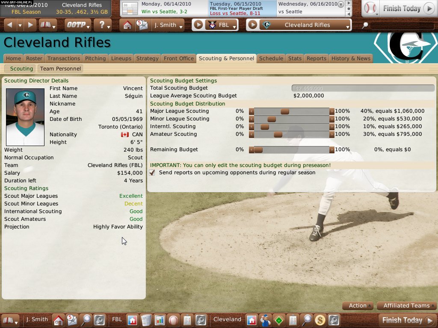This screenshot has width=438, height=328.
Task: Open league stats with bar chart taskbar icon
Action: pyautogui.click(x=160, y=320)
